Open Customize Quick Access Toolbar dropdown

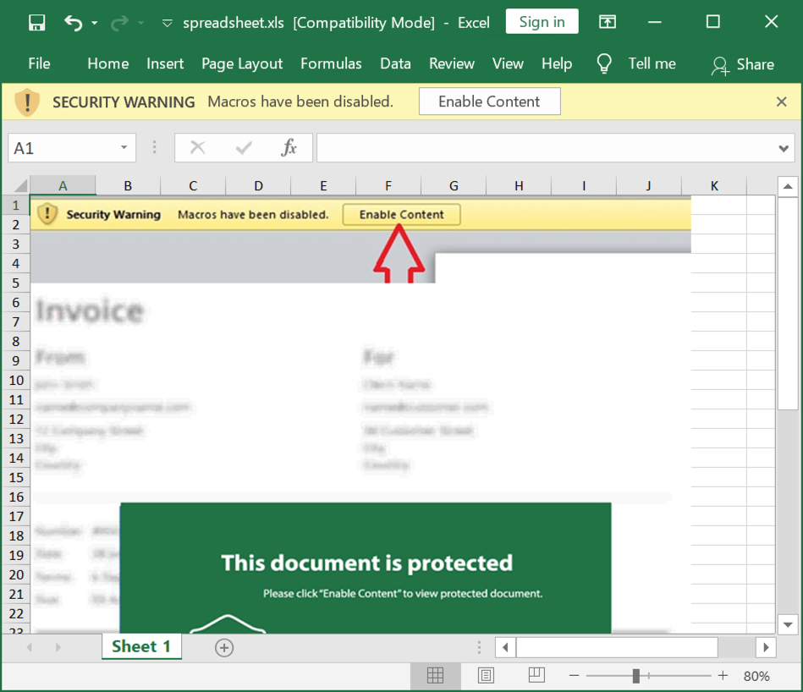pyautogui.click(x=167, y=23)
